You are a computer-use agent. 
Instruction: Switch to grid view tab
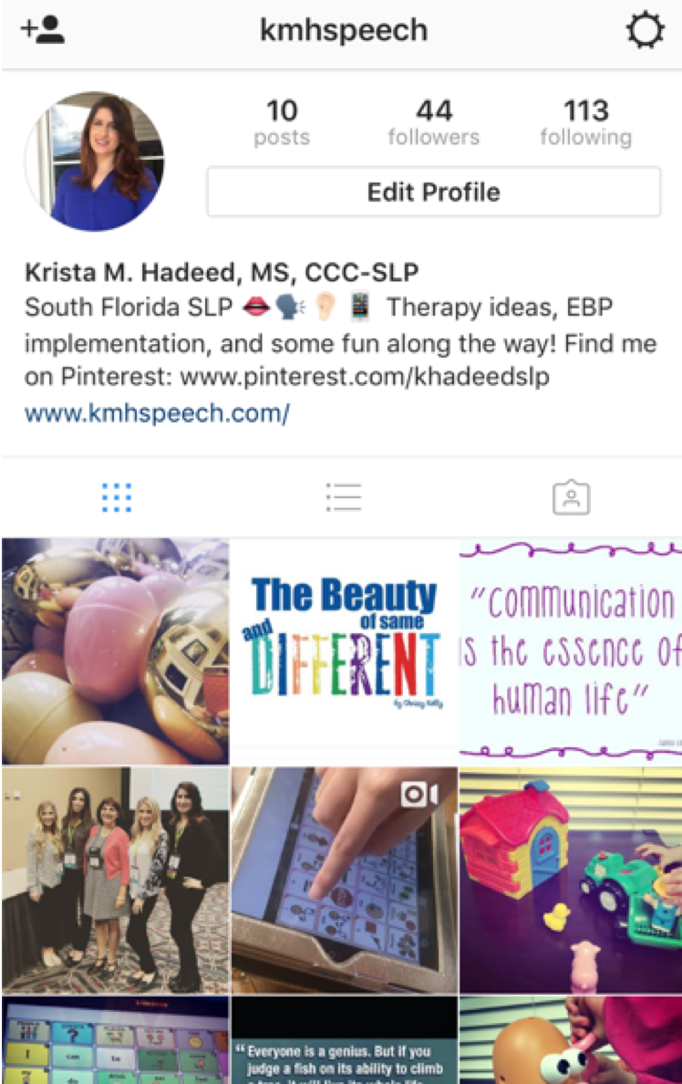click(116, 498)
